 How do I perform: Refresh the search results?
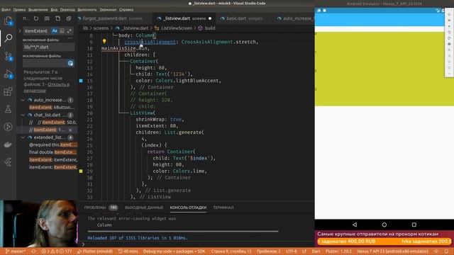[36, 18]
